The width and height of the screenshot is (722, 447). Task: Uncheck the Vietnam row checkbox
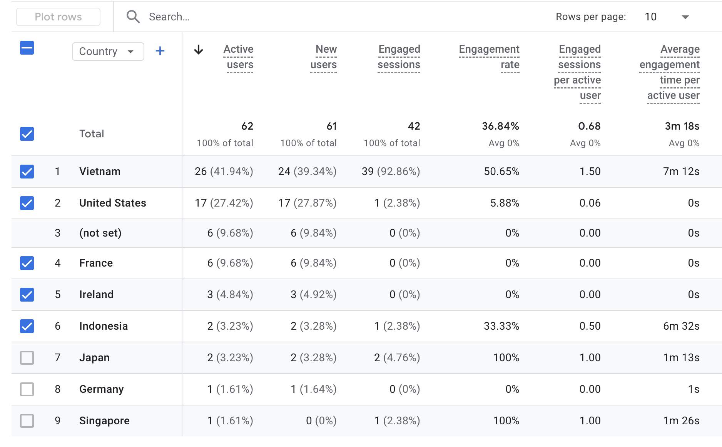point(27,172)
